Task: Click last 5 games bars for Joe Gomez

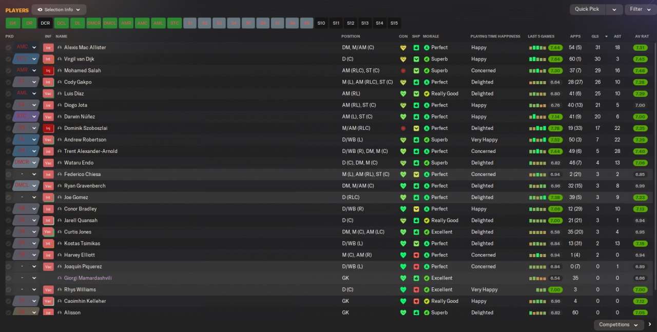Action: (538, 198)
